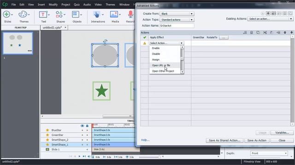Click the copy row icon

258,33
